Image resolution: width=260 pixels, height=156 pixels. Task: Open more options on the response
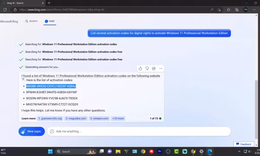tap(161, 68)
